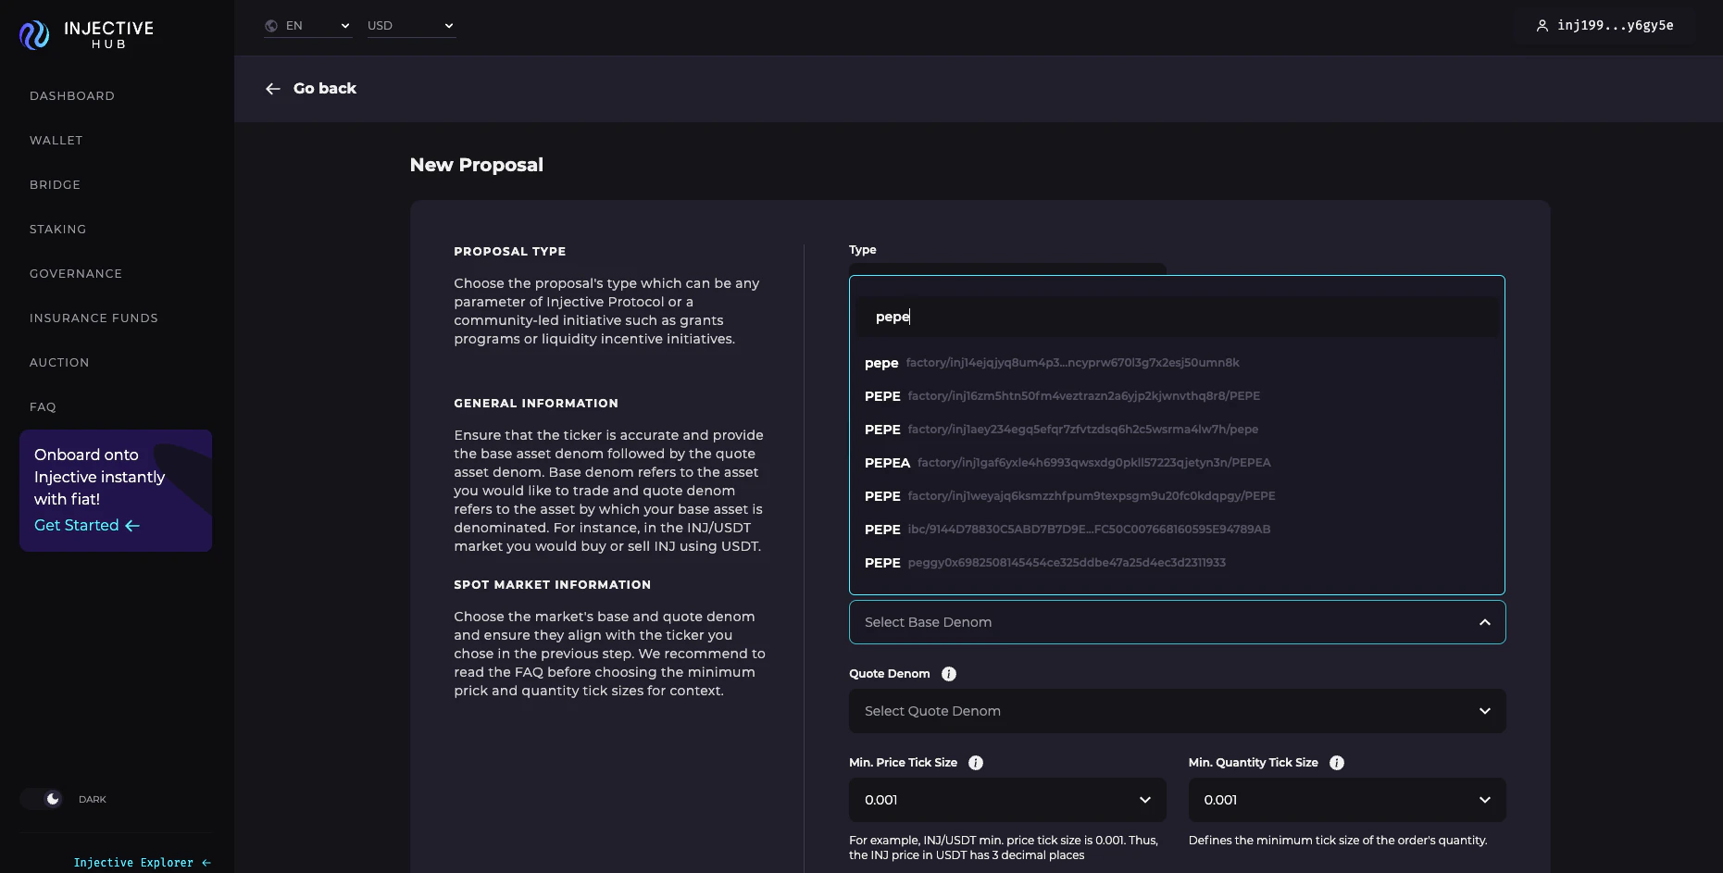Open Min. Quantity Tick Size info icon
This screenshot has width=1723, height=873.
(1337, 763)
